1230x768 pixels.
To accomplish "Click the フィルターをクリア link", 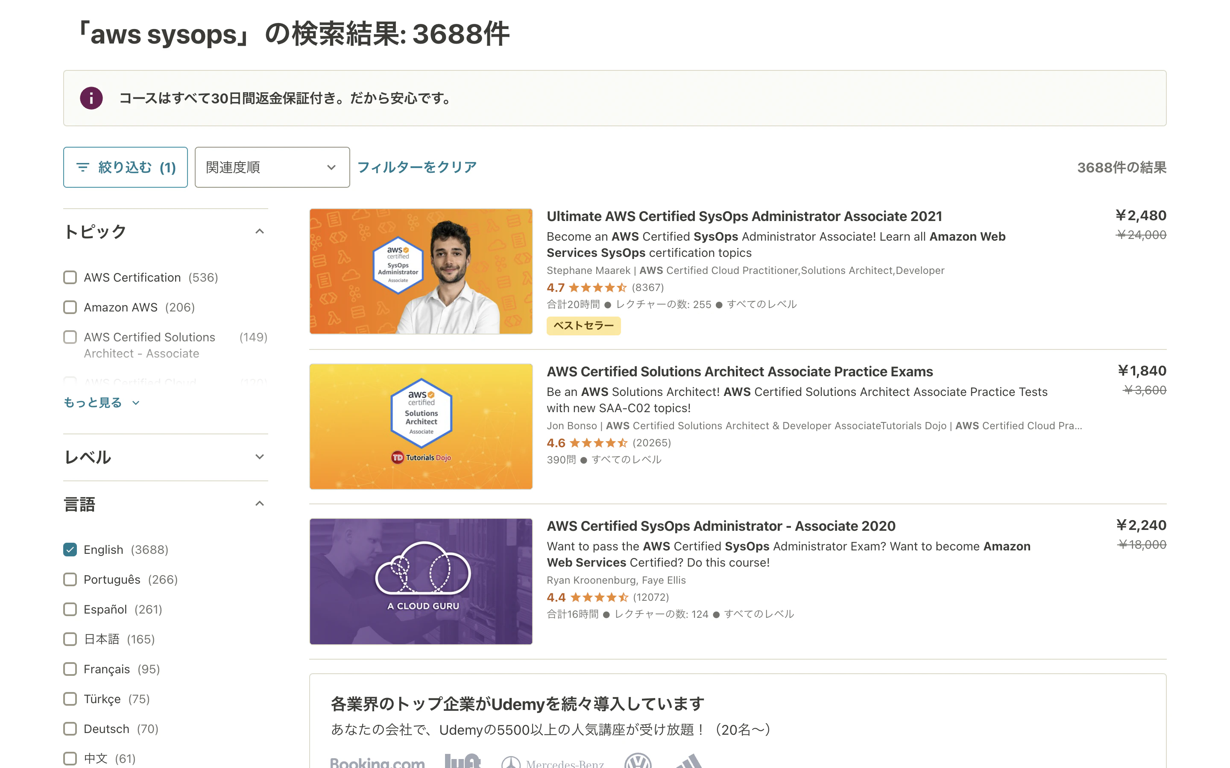I will click(417, 167).
